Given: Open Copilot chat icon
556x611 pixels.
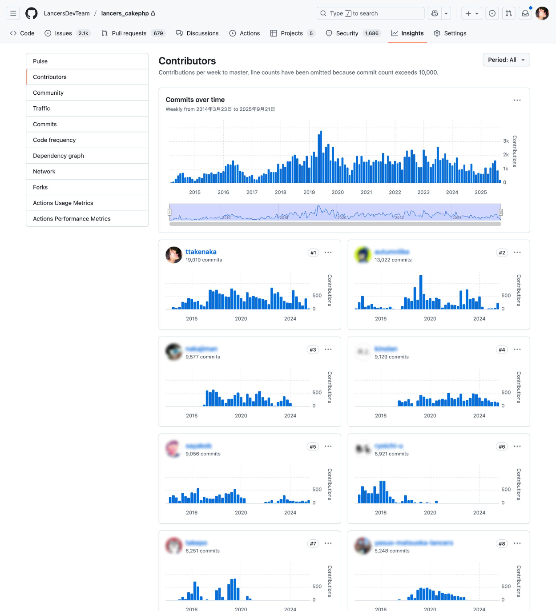Looking at the screenshot, I should (x=435, y=13).
